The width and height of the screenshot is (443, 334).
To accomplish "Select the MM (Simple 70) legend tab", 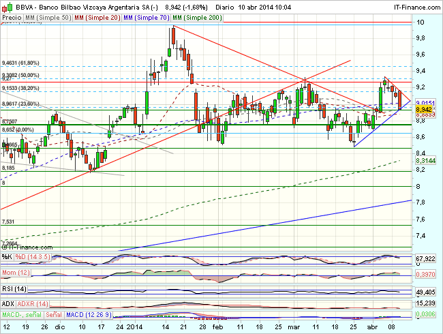I will (x=147, y=18).
